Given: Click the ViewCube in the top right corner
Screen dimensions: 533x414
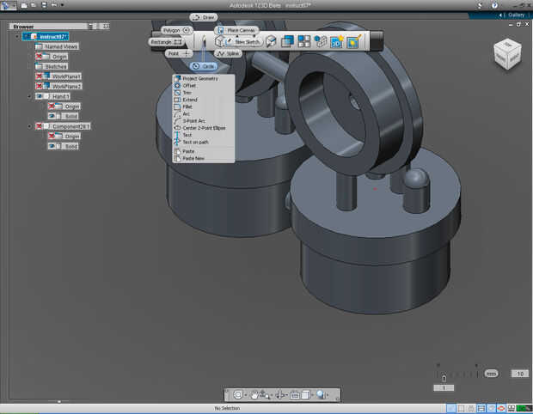Looking at the screenshot, I should tap(507, 54).
